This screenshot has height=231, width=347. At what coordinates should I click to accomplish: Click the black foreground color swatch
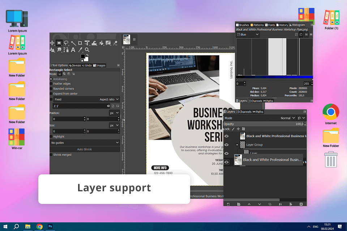pos(83,56)
